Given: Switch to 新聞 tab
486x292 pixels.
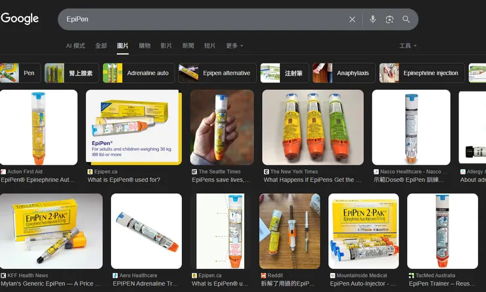Looking at the screenshot, I should coord(188,46).
